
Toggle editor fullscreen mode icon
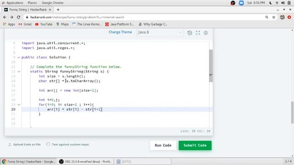pos(198,33)
